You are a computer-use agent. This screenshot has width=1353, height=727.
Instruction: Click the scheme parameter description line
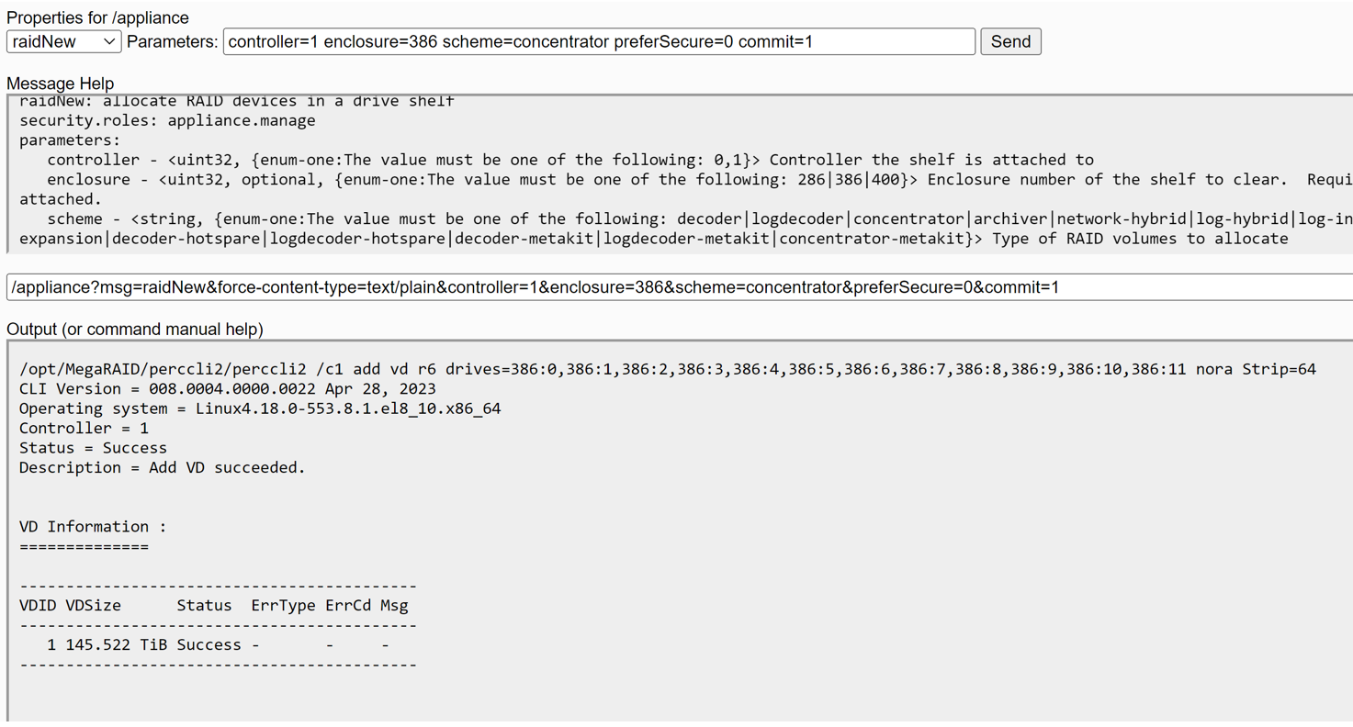click(x=680, y=218)
